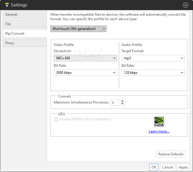The width and height of the screenshot is (193, 172).
Task: Open the video Bit Rate dropdown
Action: tap(85, 73)
